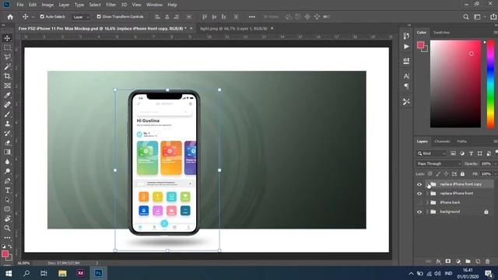
Task: Select the Rectangle shape tool
Action: 7,209
